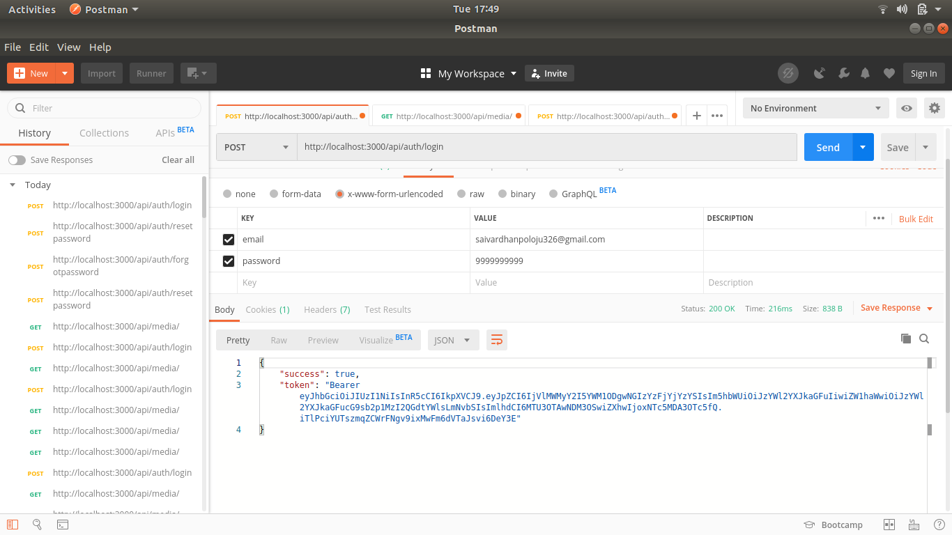Open the No Environment dropdown
This screenshot has width=952, height=535.
[x=815, y=108]
